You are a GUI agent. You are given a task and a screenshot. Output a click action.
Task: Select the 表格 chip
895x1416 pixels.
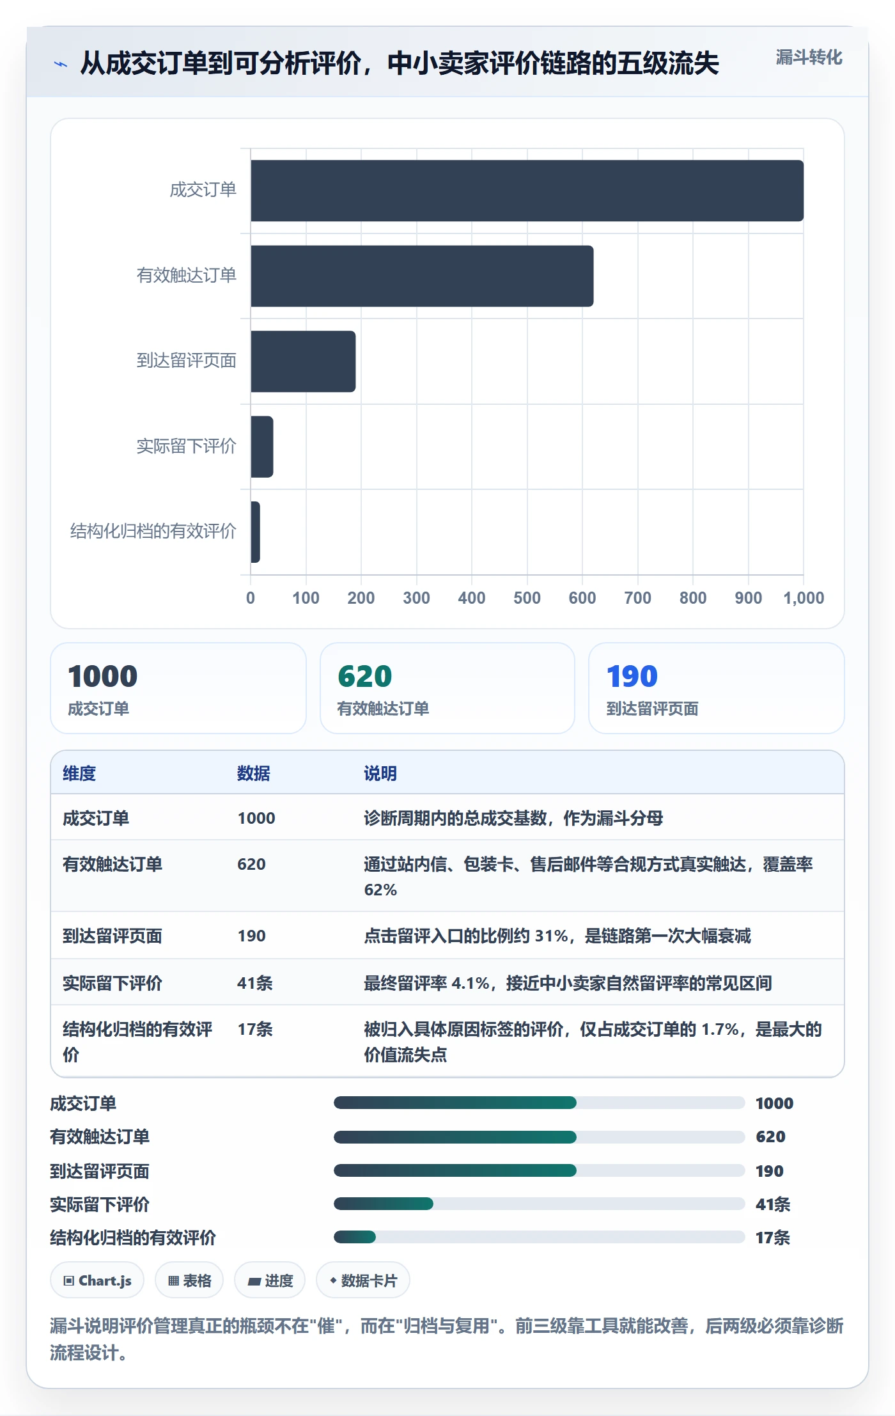click(189, 1280)
